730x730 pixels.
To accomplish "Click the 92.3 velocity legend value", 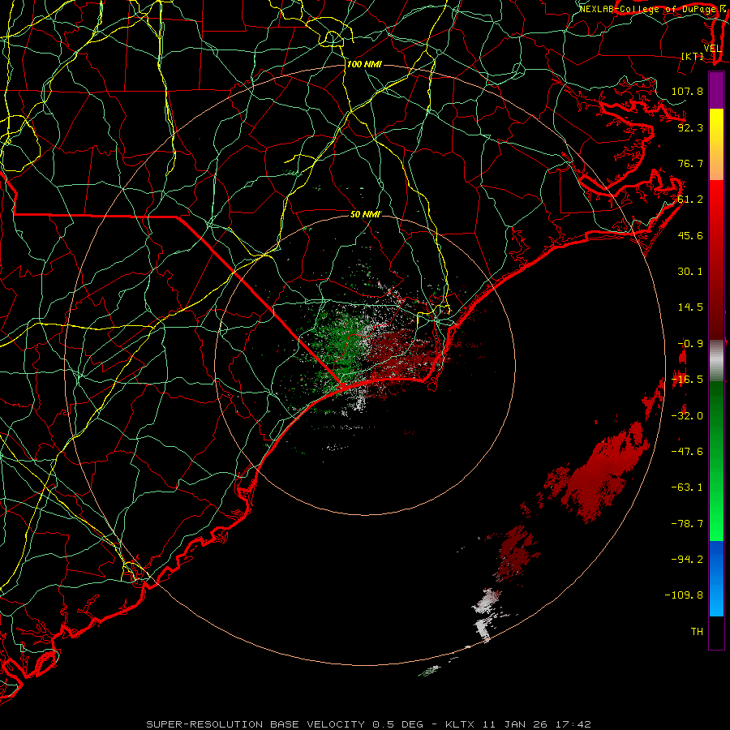I will (x=690, y=127).
